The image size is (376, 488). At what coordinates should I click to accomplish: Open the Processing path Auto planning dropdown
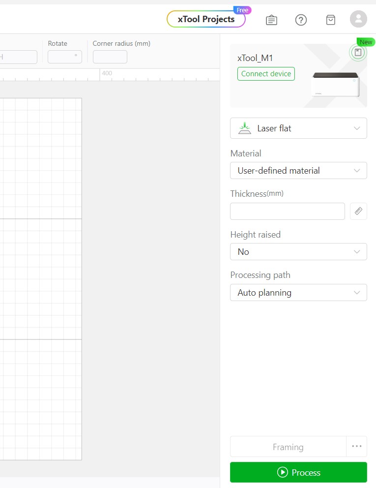[298, 293]
